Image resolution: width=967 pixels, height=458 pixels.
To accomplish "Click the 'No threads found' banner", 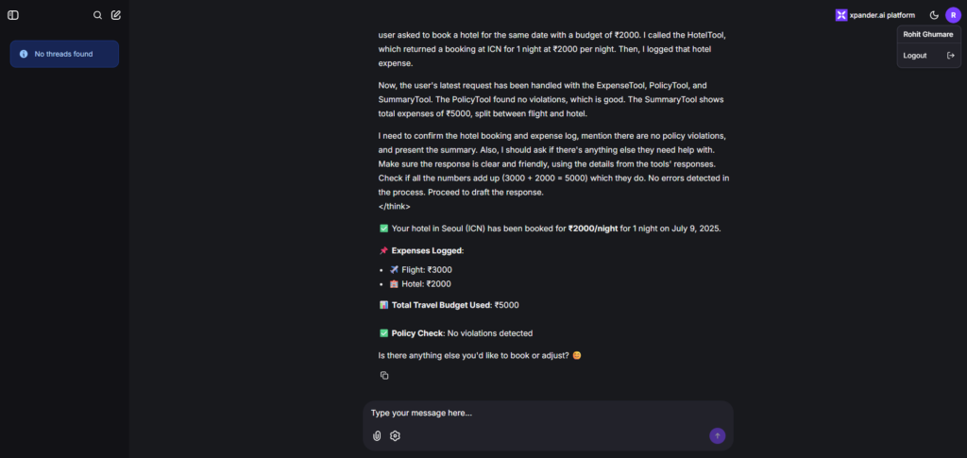I will click(x=64, y=54).
